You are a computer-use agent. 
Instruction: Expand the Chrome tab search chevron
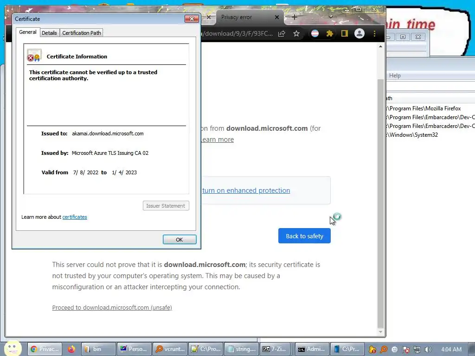[x=330, y=17]
